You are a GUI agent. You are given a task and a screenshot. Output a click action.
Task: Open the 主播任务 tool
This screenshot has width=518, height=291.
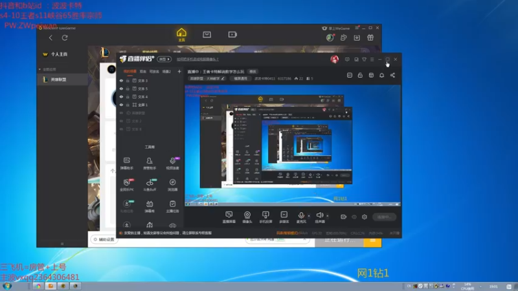tap(172, 206)
